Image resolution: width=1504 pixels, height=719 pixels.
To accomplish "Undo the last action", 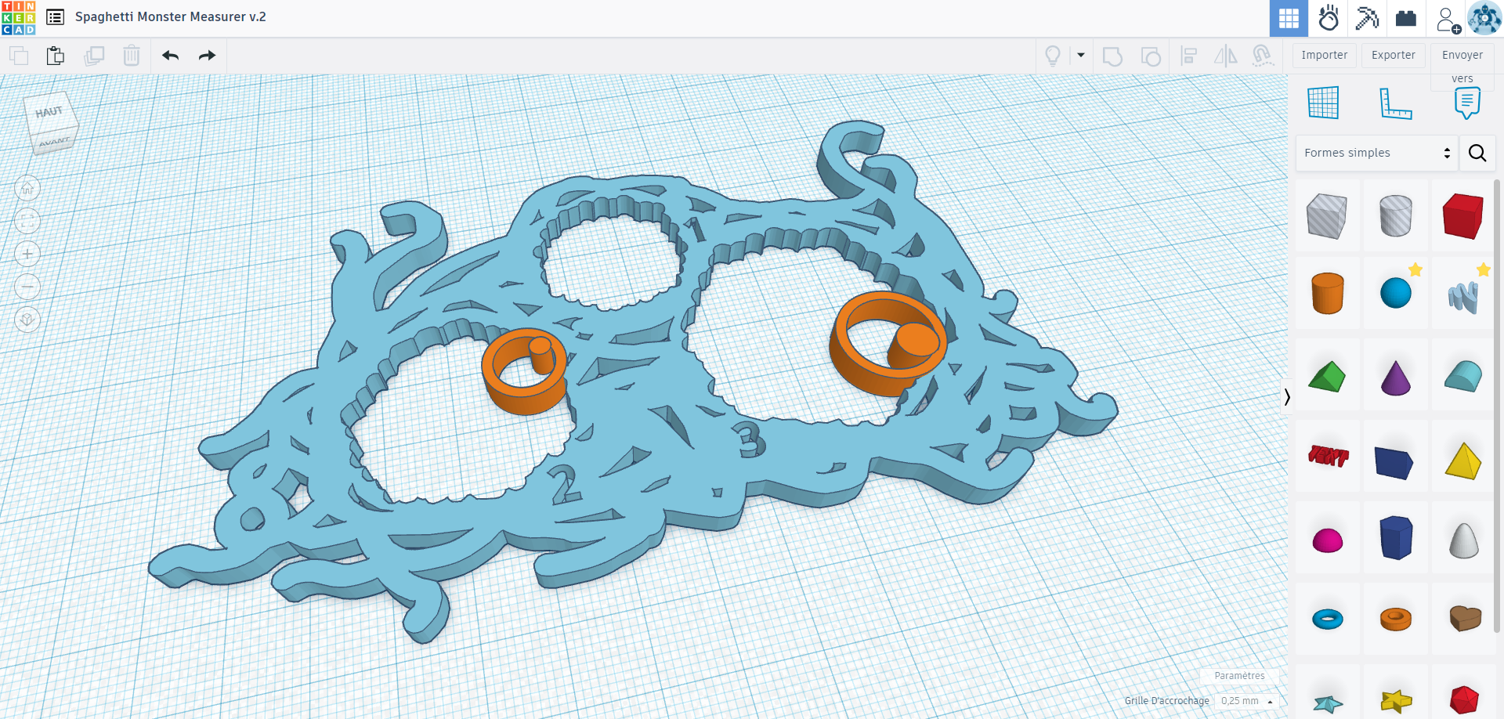I will coord(170,56).
